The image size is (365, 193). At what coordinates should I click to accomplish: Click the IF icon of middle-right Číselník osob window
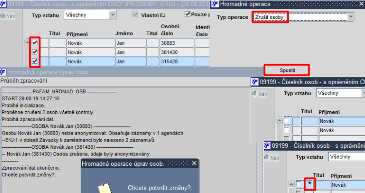coord(255,82)
